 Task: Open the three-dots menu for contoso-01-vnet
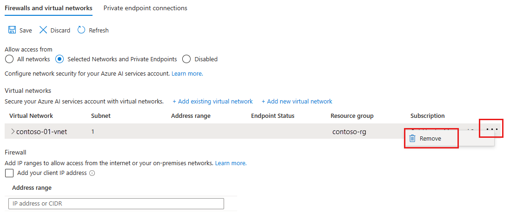tap(492, 129)
